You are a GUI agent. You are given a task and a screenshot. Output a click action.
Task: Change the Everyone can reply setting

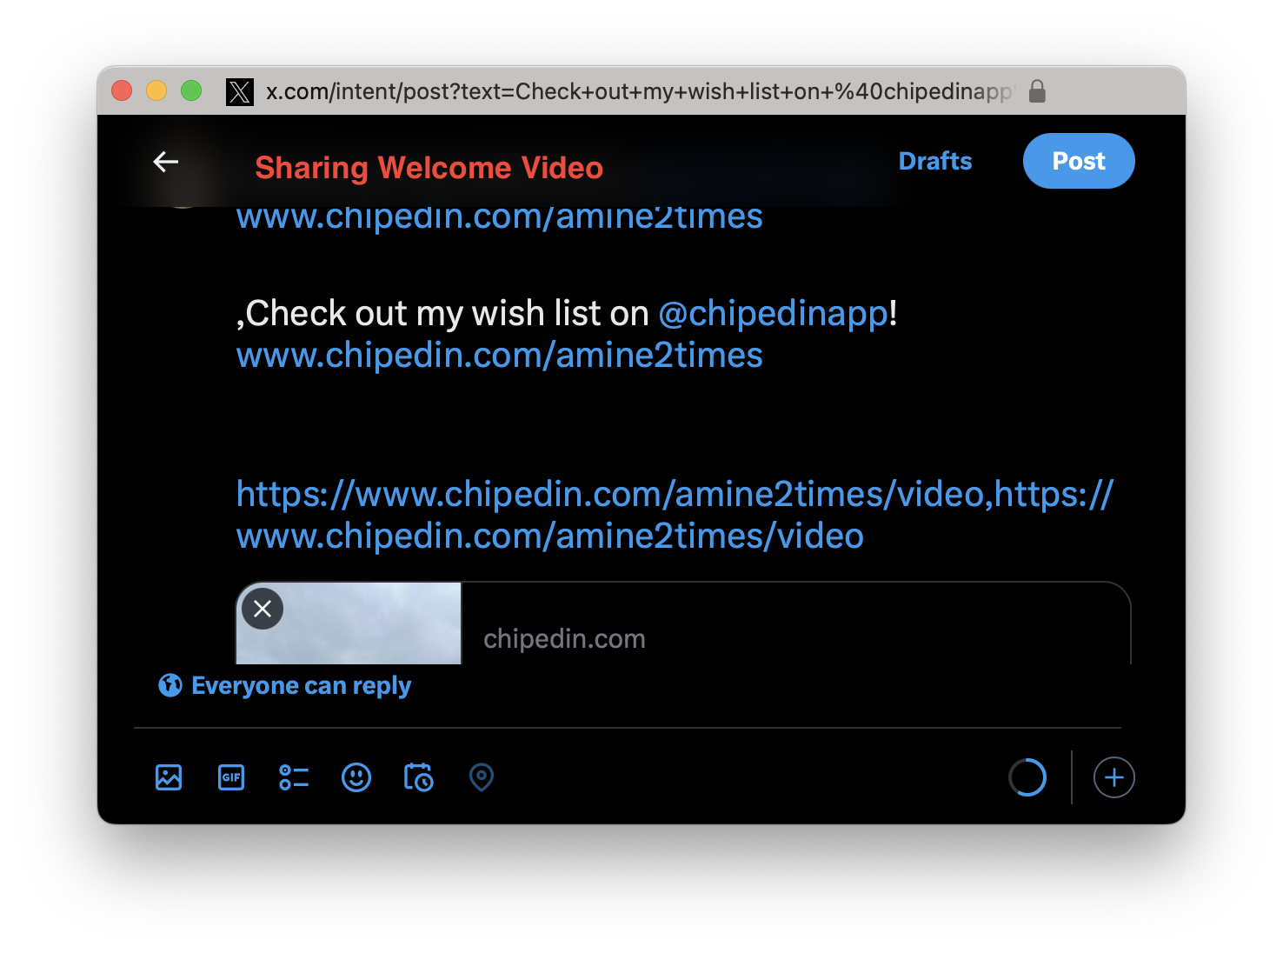tap(284, 685)
